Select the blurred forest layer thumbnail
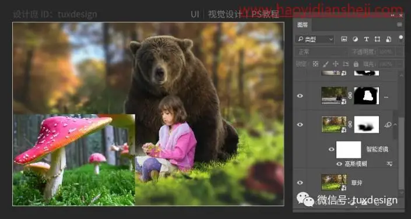Screen dimensions: 411x219 [x=334, y=125]
